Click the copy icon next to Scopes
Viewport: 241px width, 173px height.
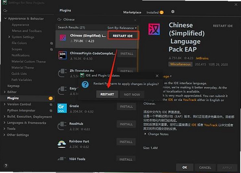[x=52, y=50]
